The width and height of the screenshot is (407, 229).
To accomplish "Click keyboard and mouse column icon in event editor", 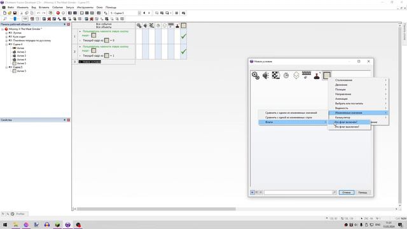I will pos(171,25).
